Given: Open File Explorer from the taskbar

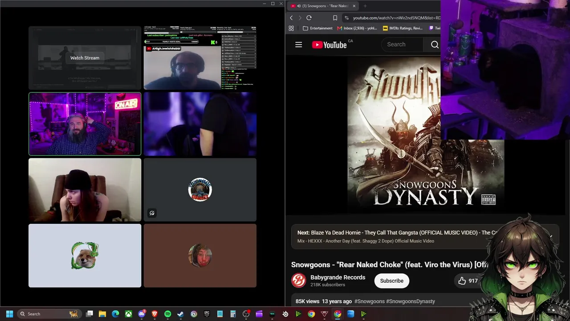Looking at the screenshot, I should [102, 314].
